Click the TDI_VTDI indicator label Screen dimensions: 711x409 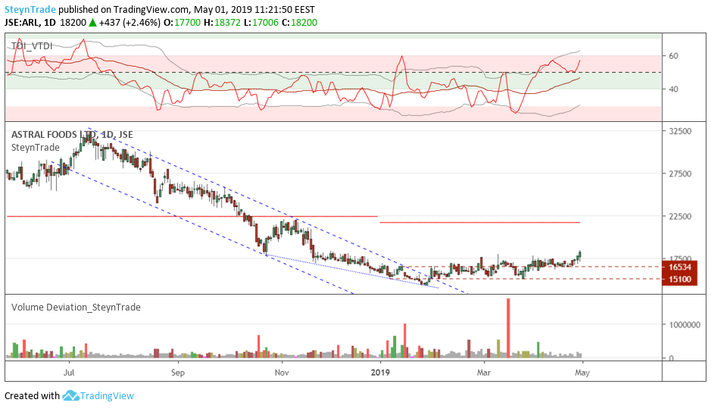[32, 45]
